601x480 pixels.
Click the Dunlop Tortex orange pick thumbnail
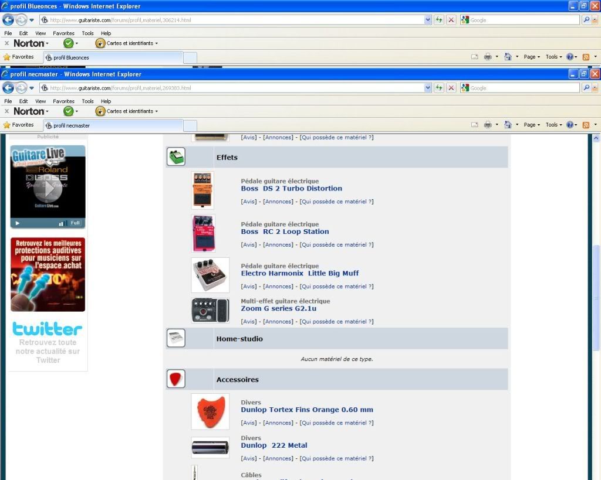coord(210,411)
